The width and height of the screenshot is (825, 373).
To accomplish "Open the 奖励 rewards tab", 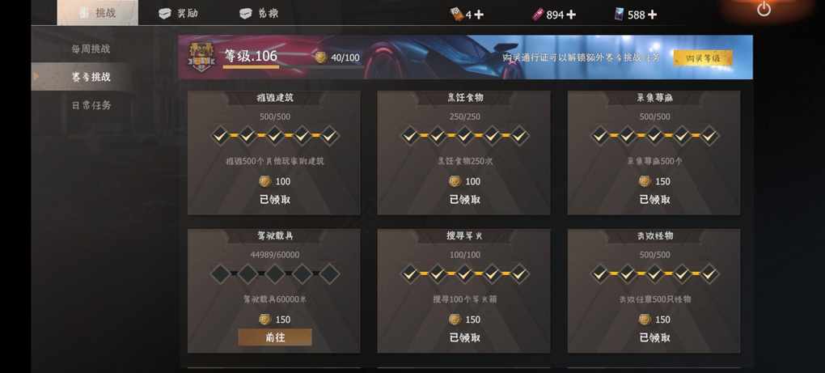I will [x=179, y=14].
